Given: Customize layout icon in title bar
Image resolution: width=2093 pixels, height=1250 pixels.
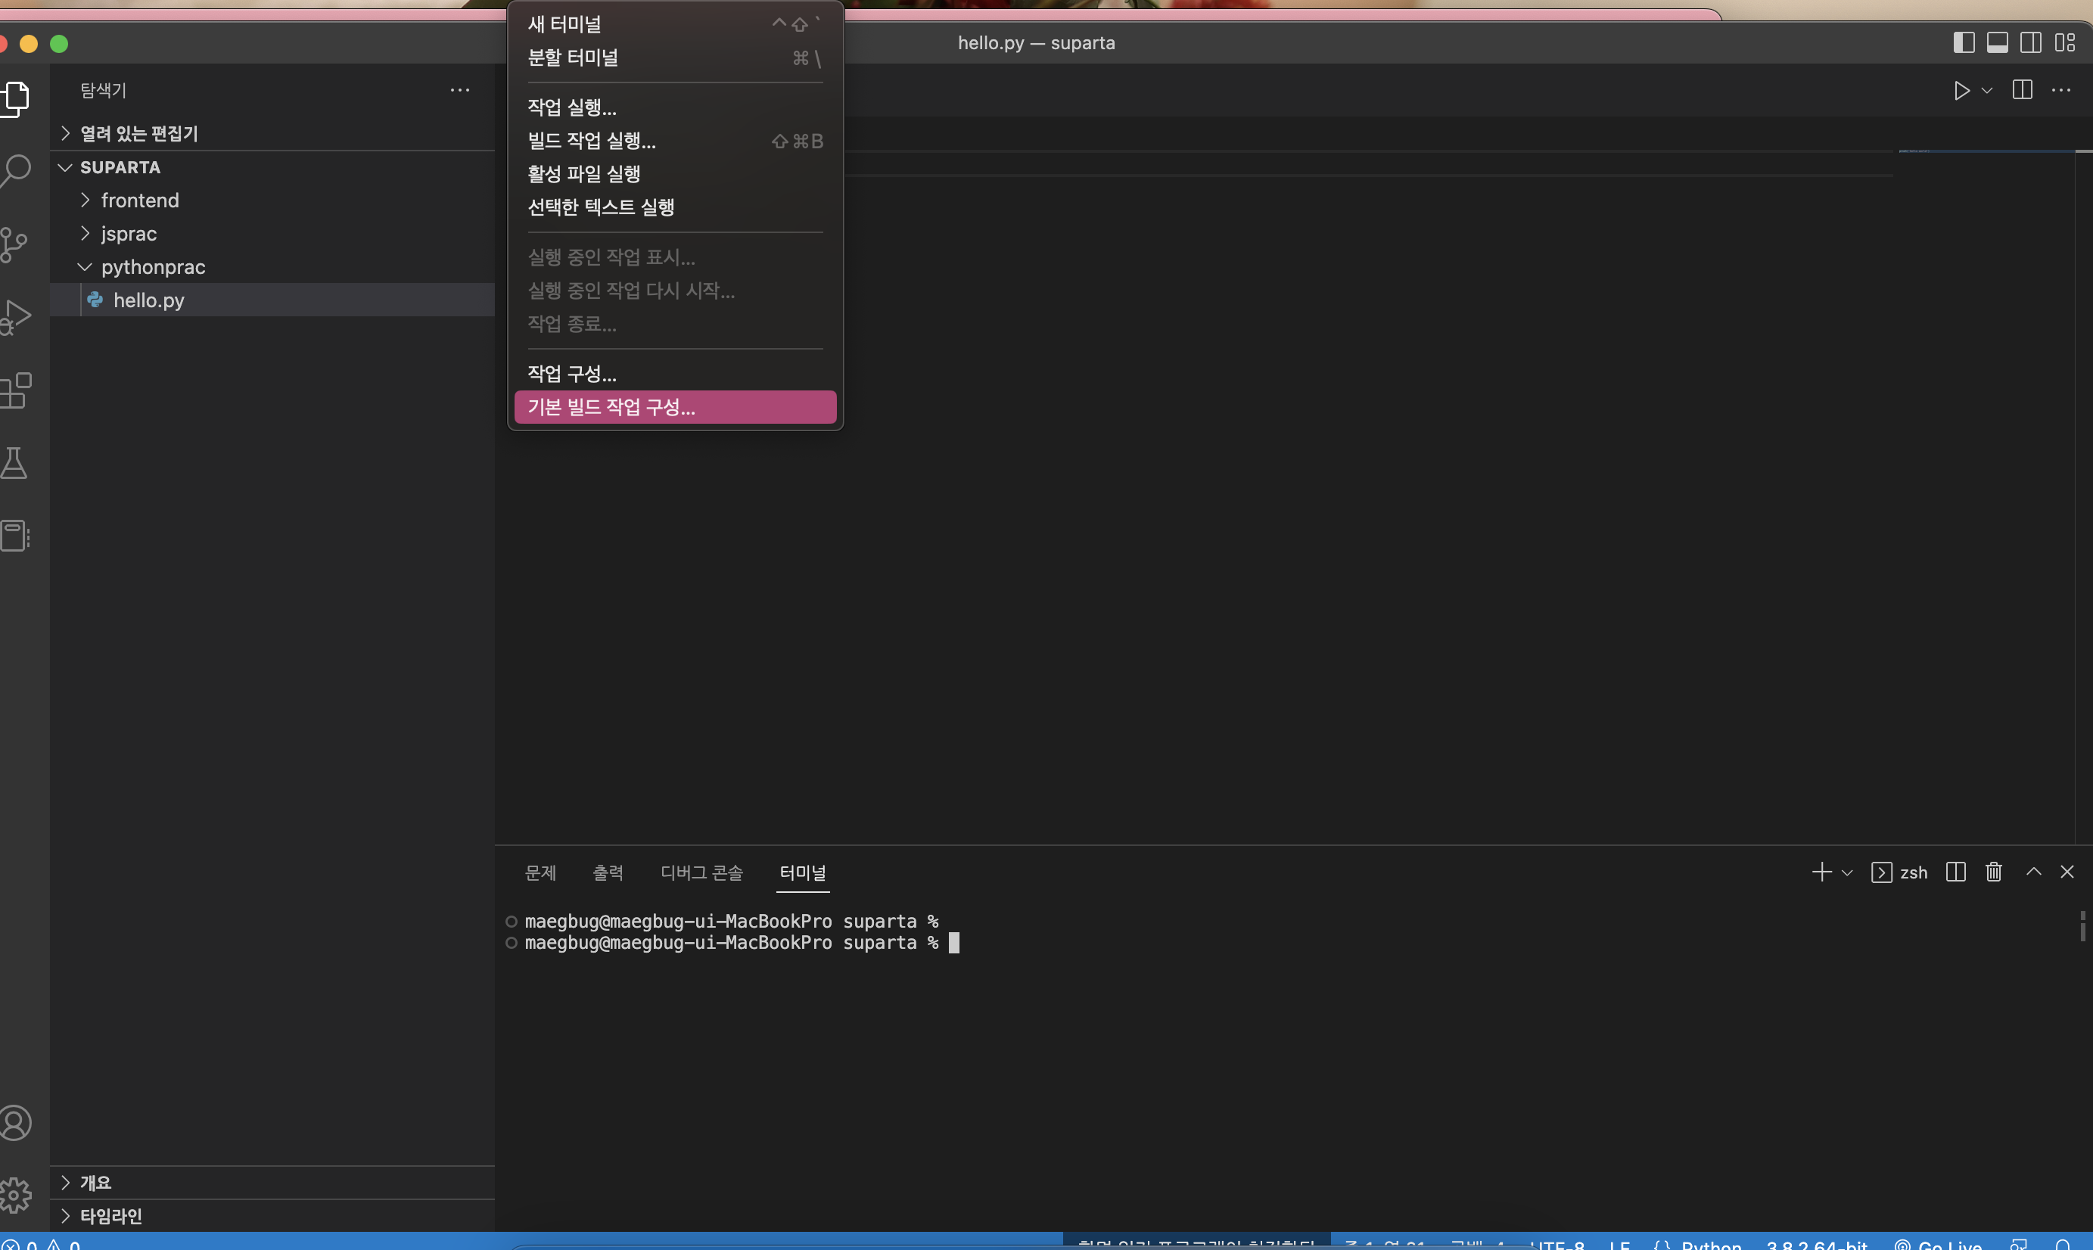Looking at the screenshot, I should (x=2064, y=42).
